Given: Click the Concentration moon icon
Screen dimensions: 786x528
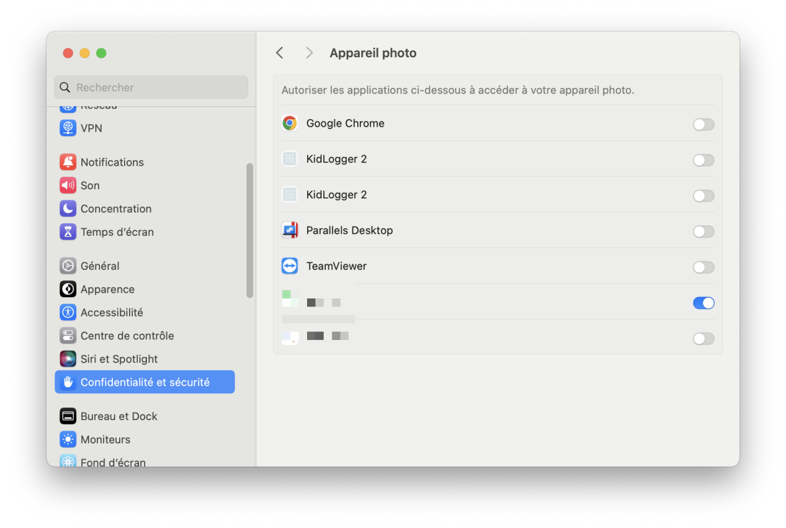Looking at the screenshot, I should click(68, 208).
